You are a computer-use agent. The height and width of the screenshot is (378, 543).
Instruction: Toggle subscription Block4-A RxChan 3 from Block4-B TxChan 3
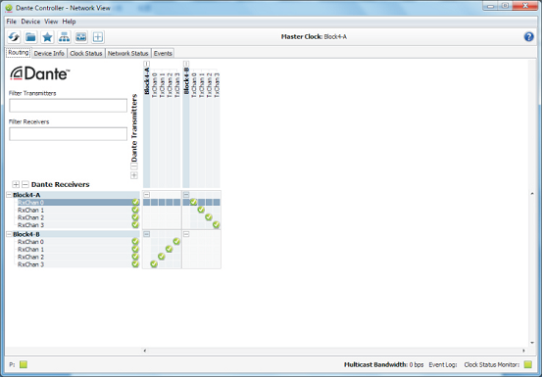216,225
